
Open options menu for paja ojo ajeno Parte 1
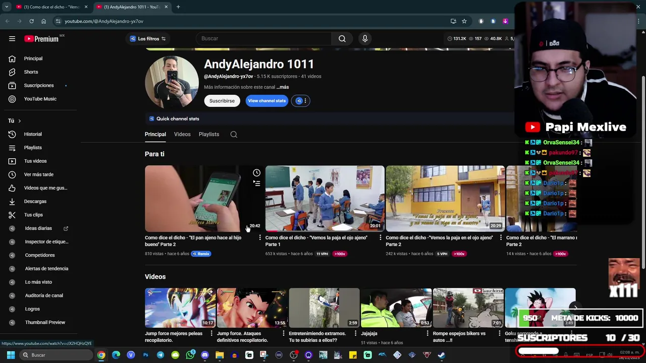tap(381, 237)
